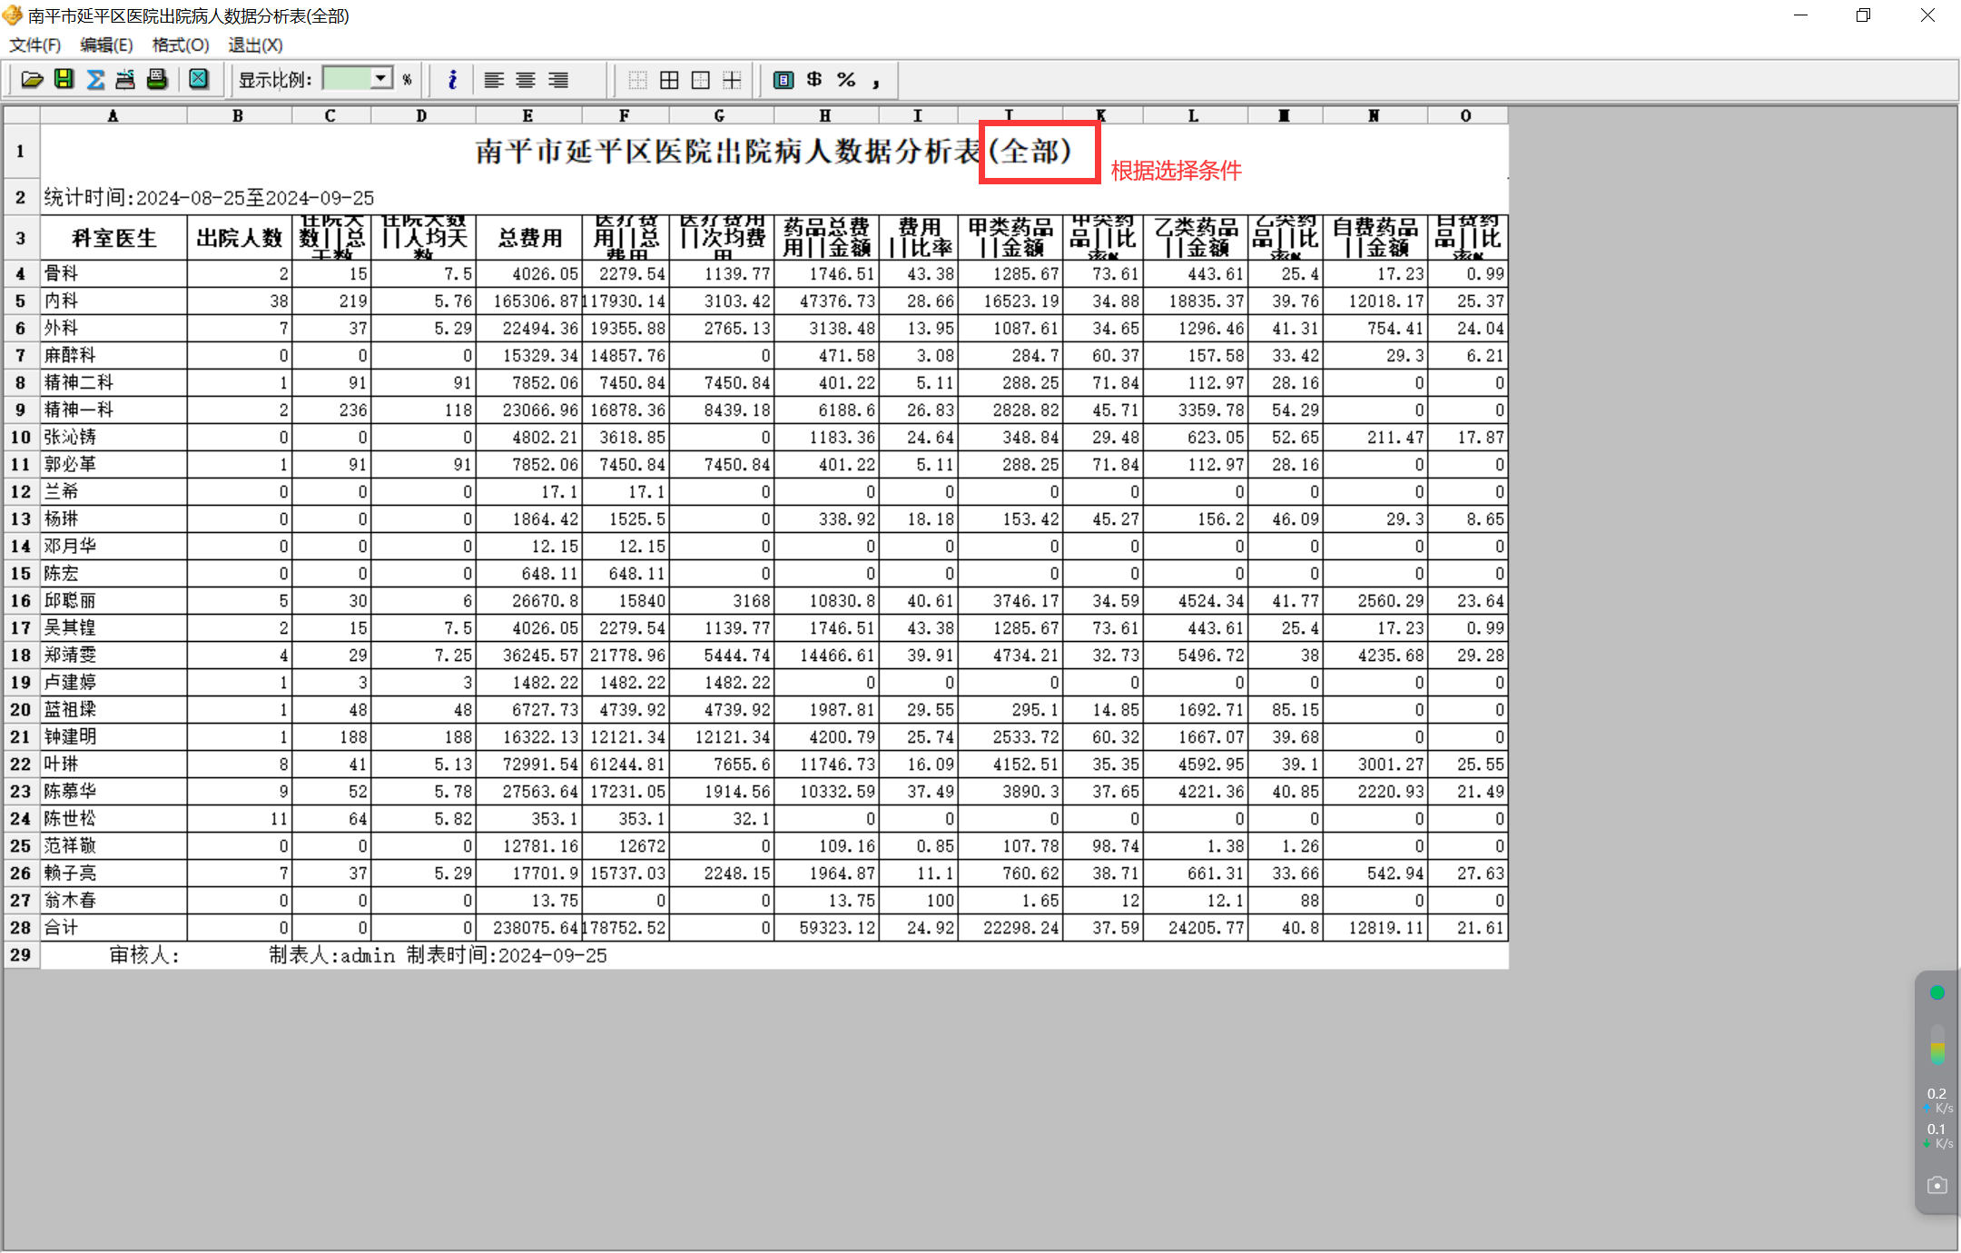Open the 文件(F) menu

tap(34, 44)
